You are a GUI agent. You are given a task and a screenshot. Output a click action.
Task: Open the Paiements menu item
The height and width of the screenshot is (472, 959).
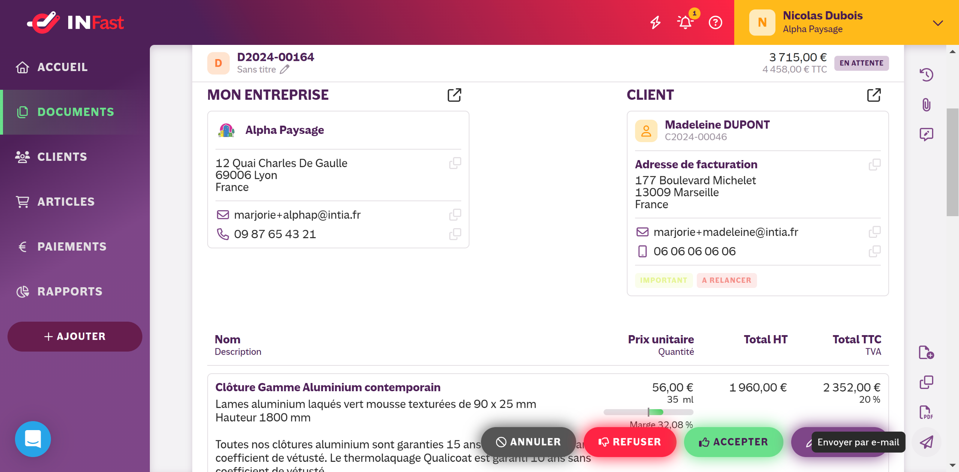click(x=72, y=246)
